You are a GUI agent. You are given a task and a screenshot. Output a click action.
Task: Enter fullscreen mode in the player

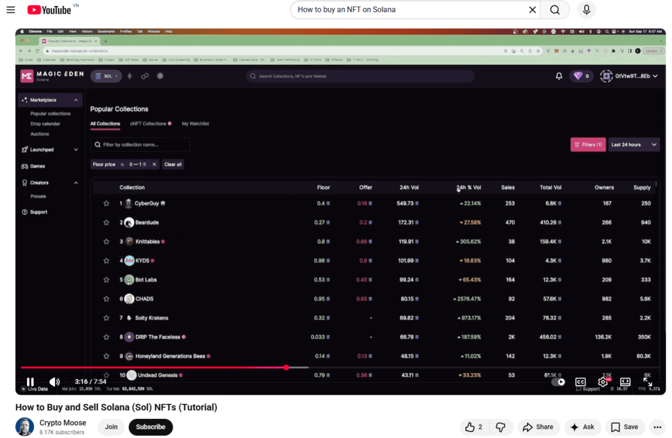coord(647,382)
